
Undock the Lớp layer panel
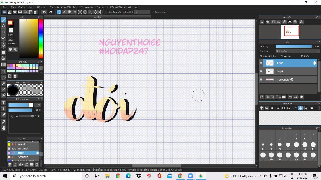tap(317, 42)
